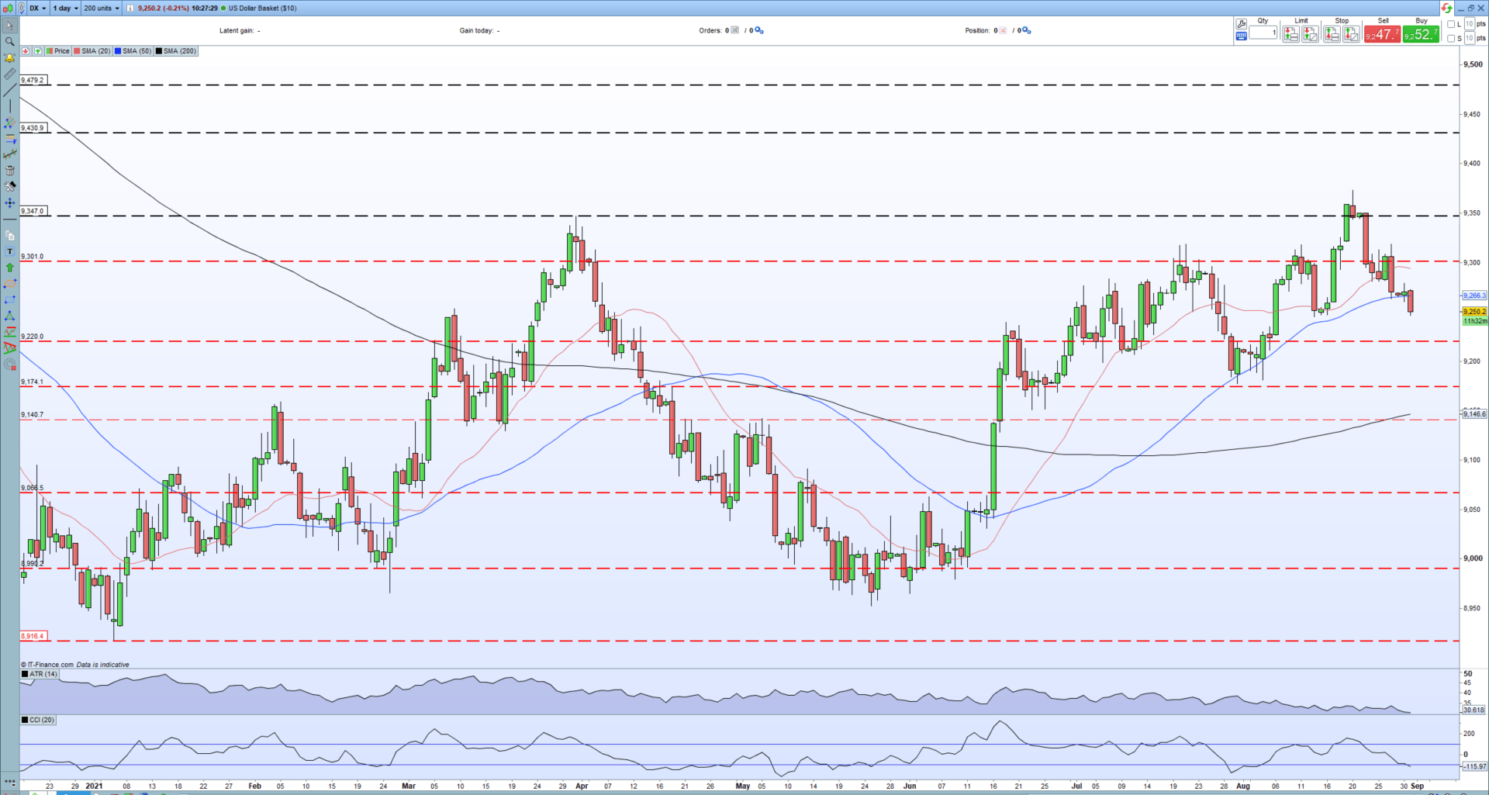Enable the L checkbox for limit points
The width and height of the screenshot is (1489, 795).
pyautogui.click(x=1451, y=25)
